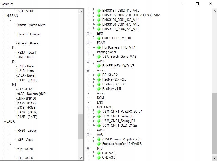Select the I2 platform group
Screen dimensions: 217x161
coord(13,62)
